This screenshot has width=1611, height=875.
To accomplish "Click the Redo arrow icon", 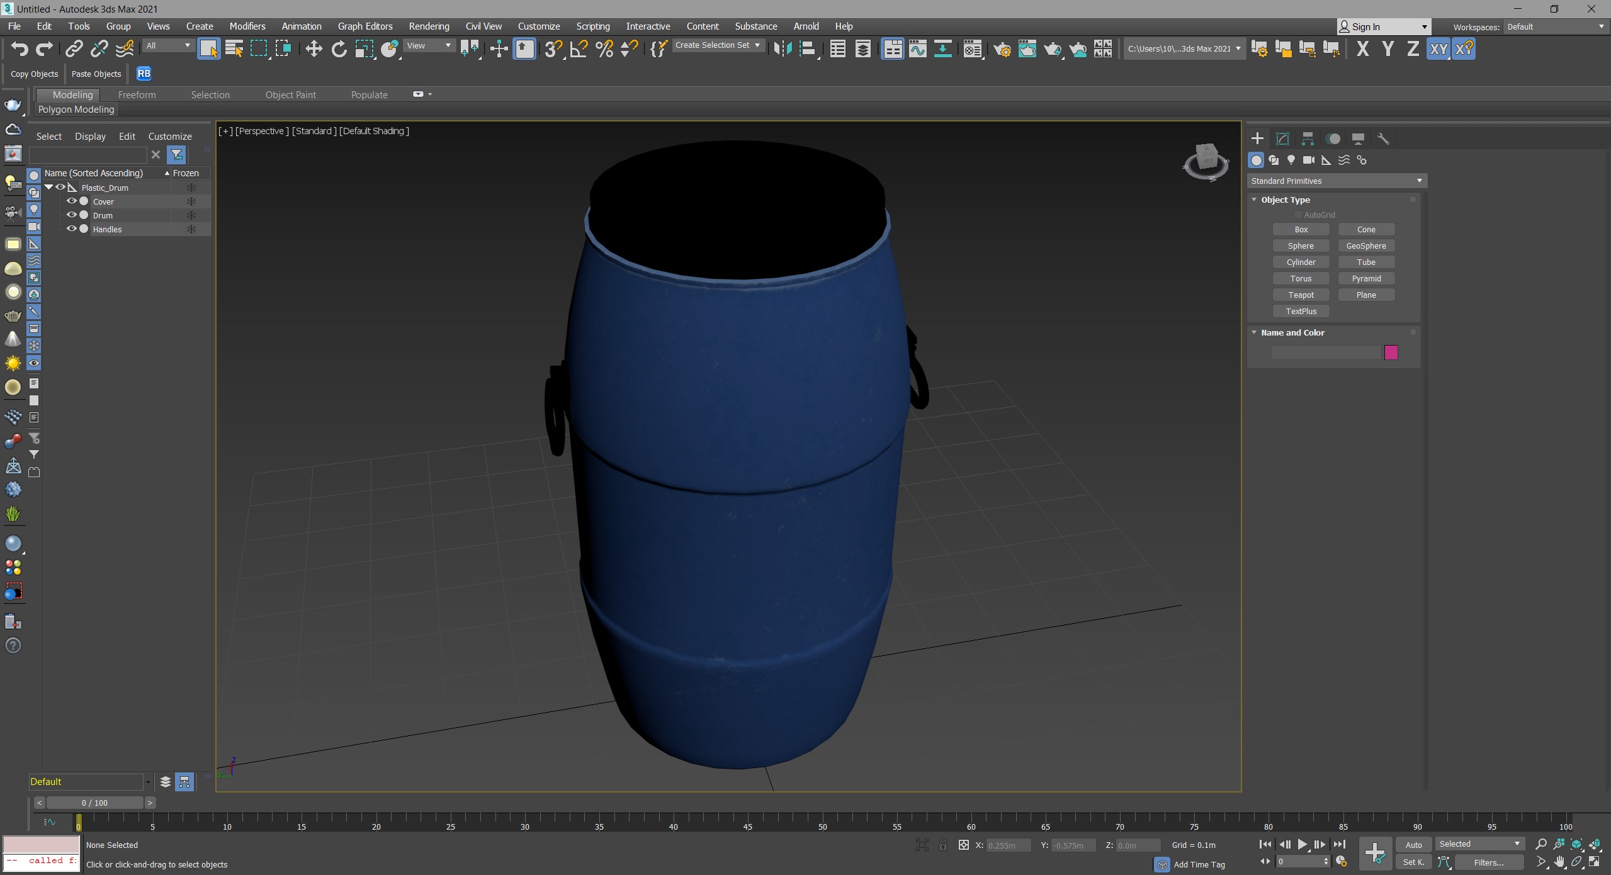I will coord(44,49).
